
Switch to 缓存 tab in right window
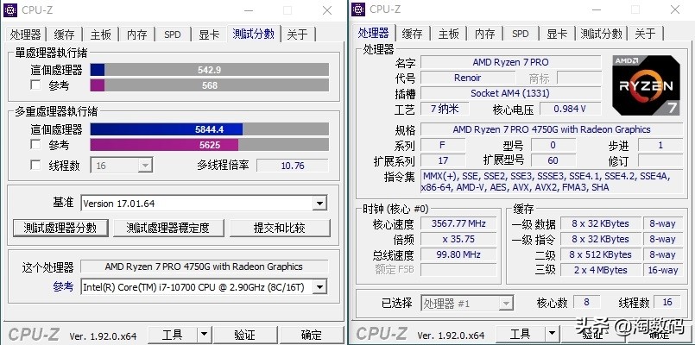tap(412, 34)
